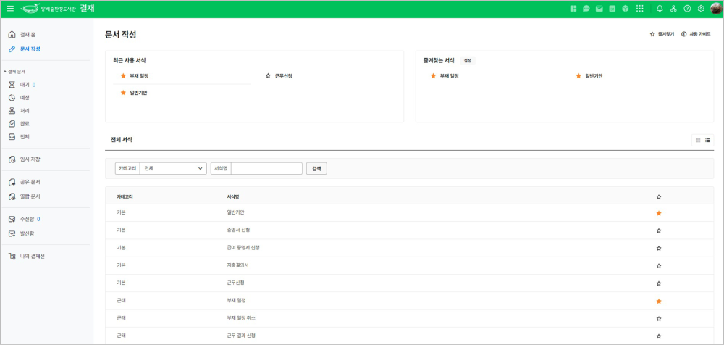Open the hamburger menu in the header
The width and height of the screenshot is (724, 345).
[x=10, y=9]
